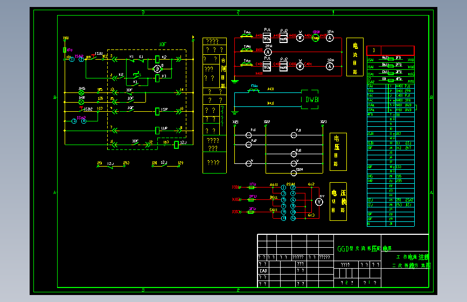
Task: Click the yellow A611 wire label
Action: click(274, 185)
